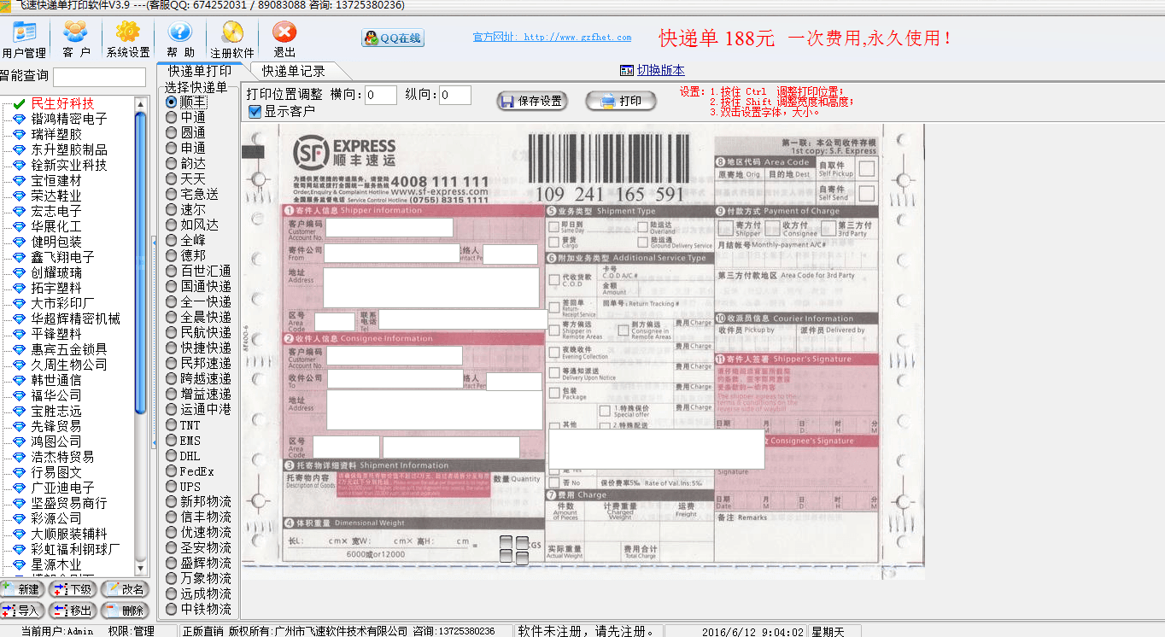Select the TNT radio button
This screenshot has width=1165, height=637.
click(171, 425)
